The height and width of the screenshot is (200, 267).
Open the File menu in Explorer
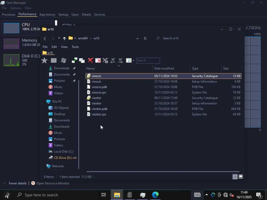click(x=45, y=47)
